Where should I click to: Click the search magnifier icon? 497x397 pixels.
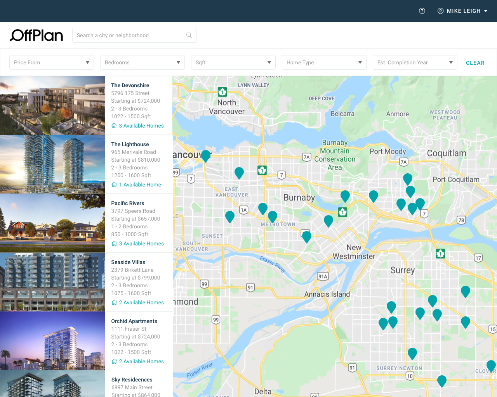pos(189,35)
